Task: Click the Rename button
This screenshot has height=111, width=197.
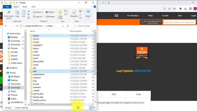Action: (x=50, y=16)
